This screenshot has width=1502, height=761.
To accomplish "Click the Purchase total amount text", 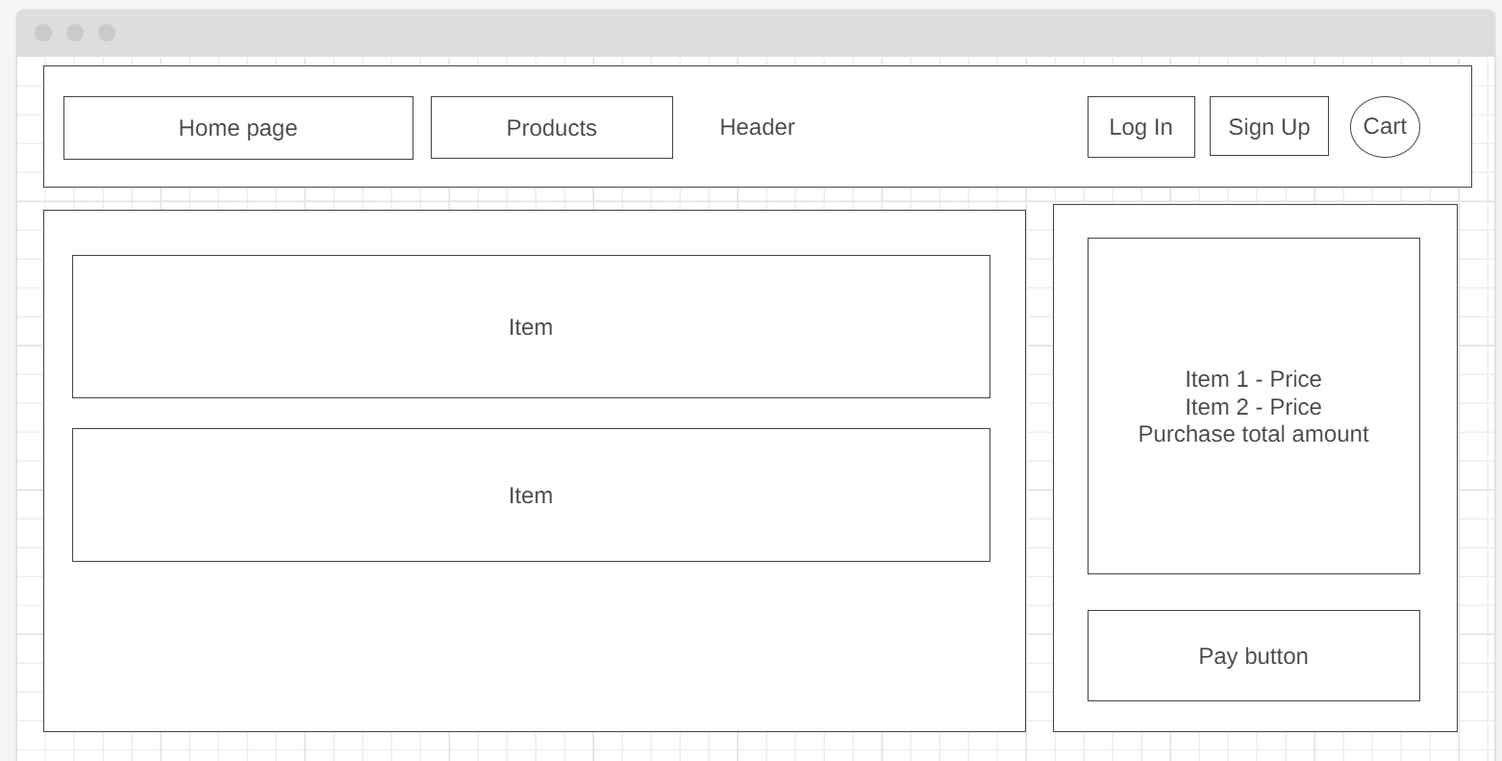I will [x=1253, y=434].
